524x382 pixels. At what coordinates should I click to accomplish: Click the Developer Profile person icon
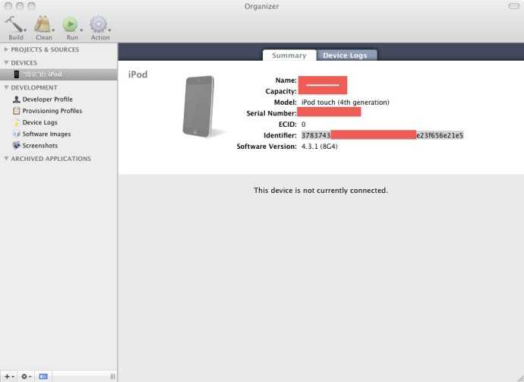(x=16, y=99)
